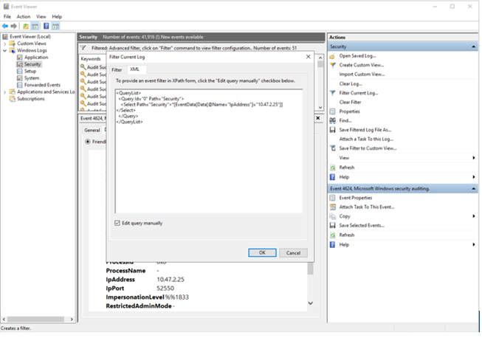Close the event preview pane
The height and width of the screenshot is (341, 482).
point(318,118)
